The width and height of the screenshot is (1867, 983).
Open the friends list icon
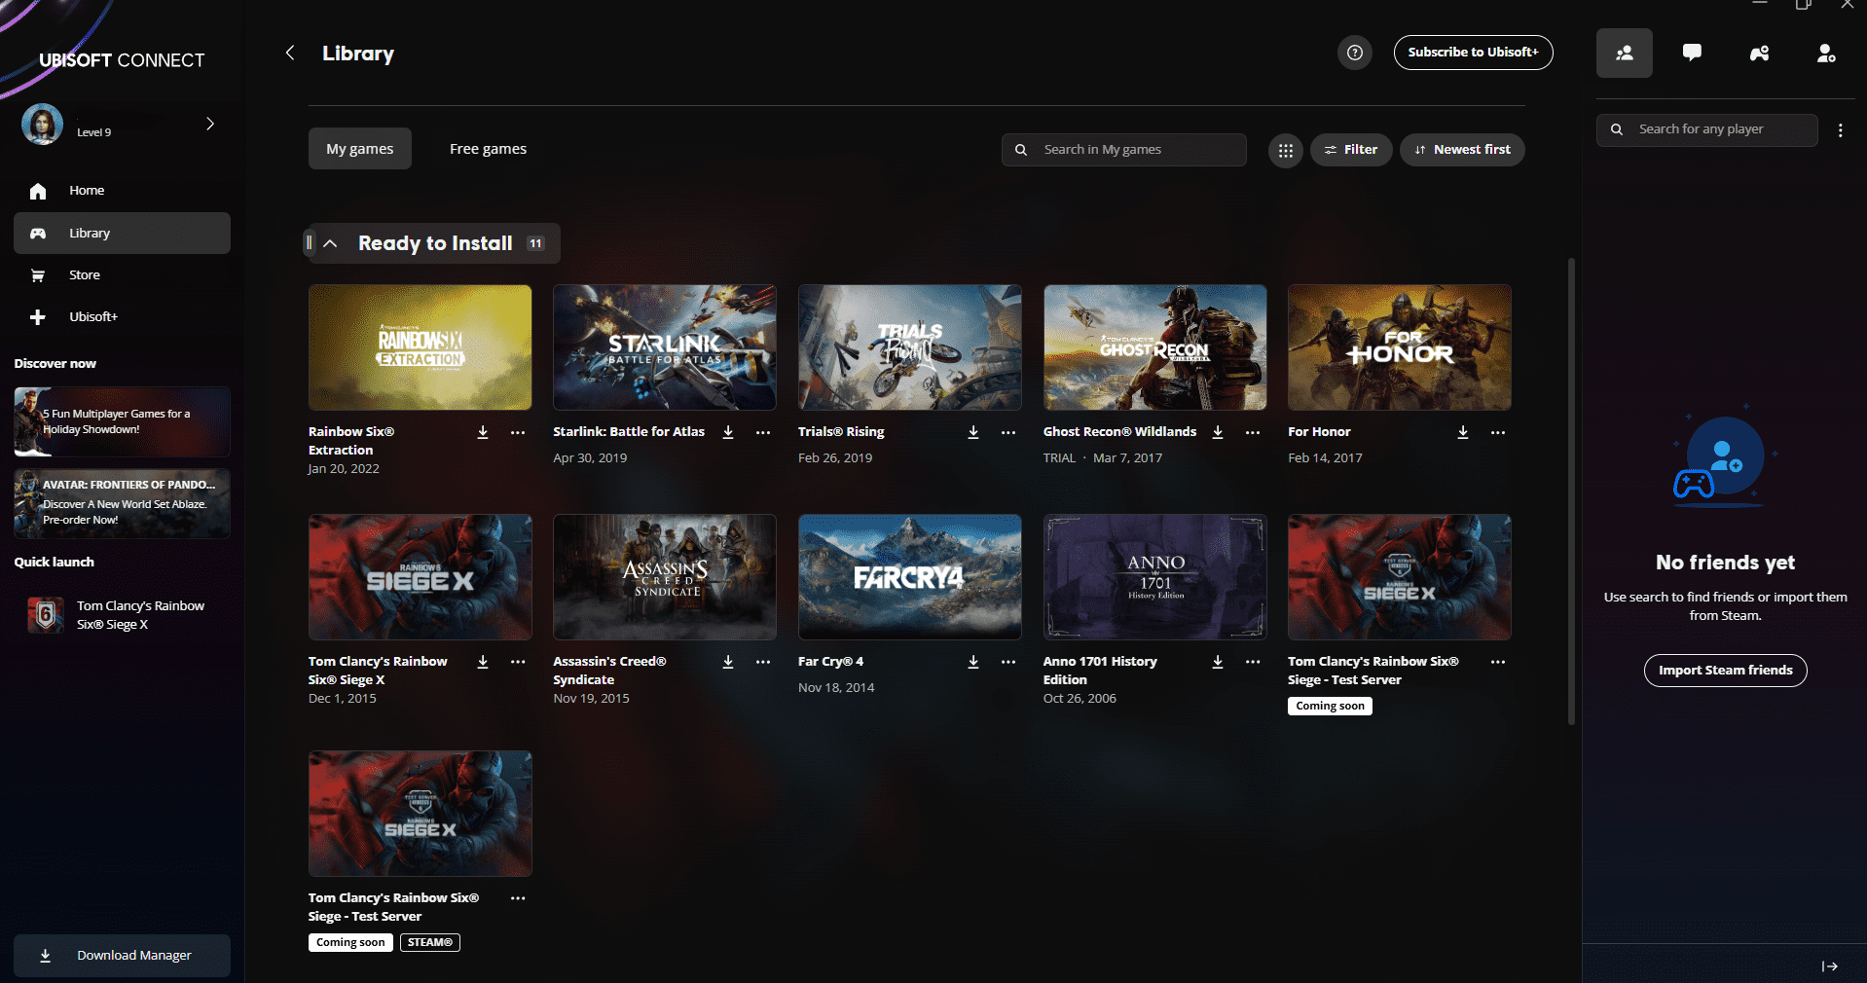coord(1624,53)
